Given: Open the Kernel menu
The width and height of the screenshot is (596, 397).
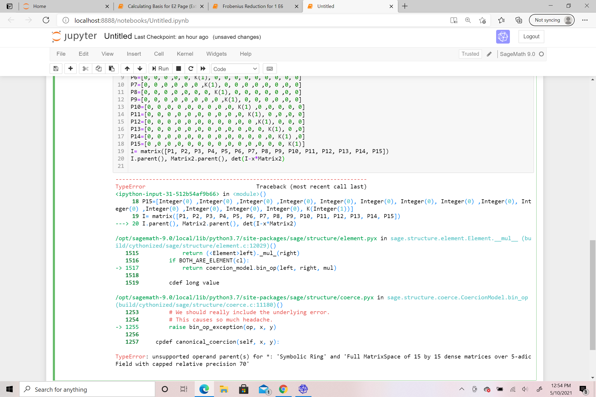Looking at the screenshot, I should (185, 54).
